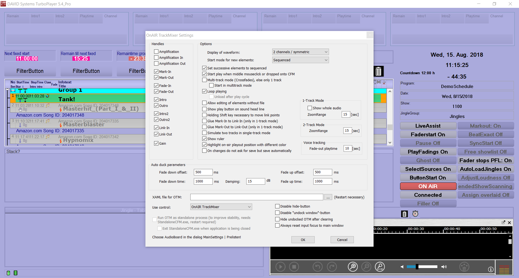Click the large trash can icon
Image resolution: width=519 pixels, height=278 pixels.
click(378, 72)
